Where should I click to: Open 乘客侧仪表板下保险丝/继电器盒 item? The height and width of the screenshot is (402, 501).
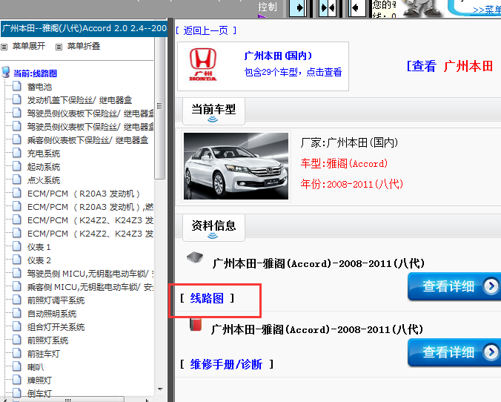[88, 140]
